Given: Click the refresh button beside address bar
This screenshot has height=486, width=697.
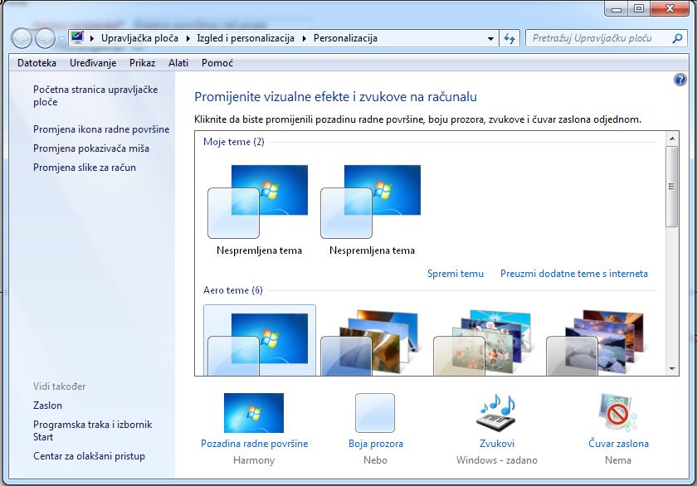Looking at the screenshot, I should click(x=509, y=38).
